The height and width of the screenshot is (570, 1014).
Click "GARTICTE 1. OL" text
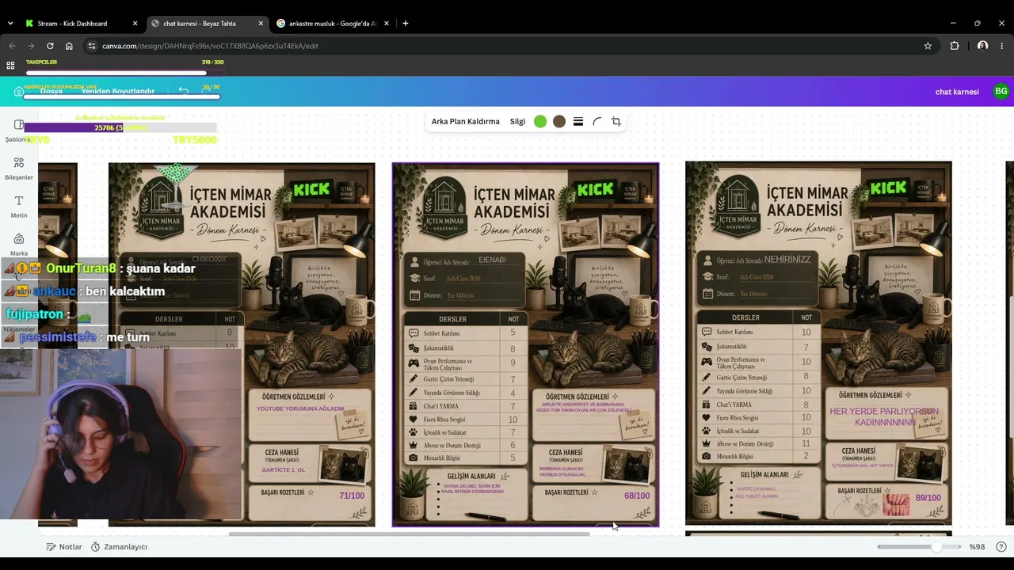tap(283, 470)
